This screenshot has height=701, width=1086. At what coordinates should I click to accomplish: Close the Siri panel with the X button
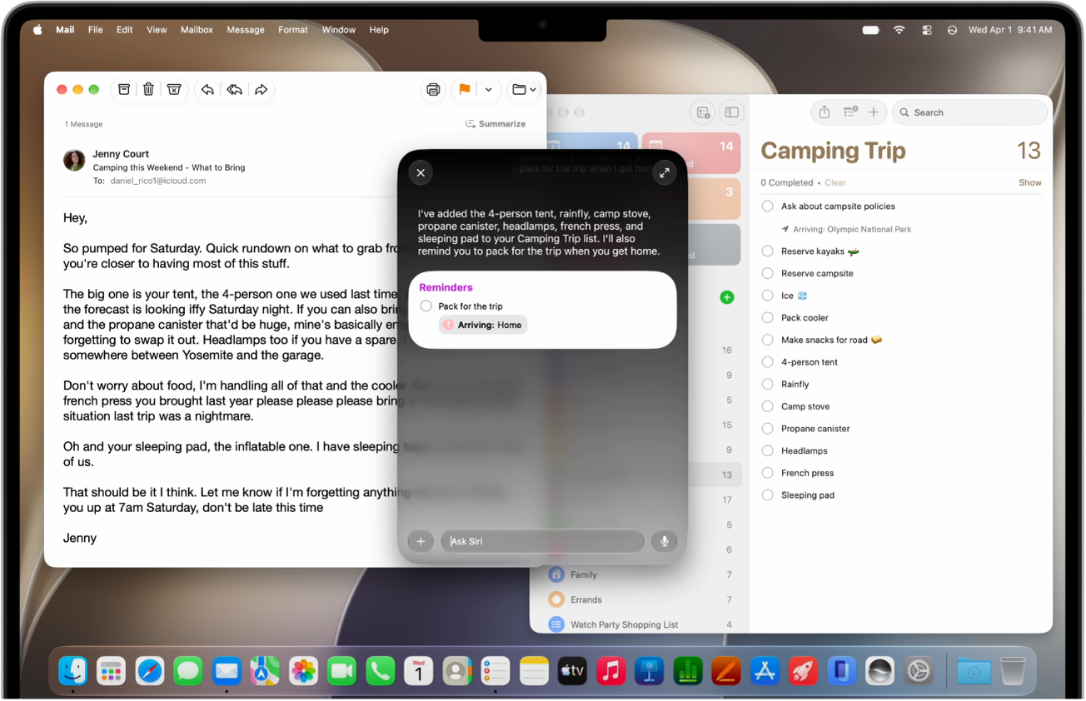click(421, 172)
